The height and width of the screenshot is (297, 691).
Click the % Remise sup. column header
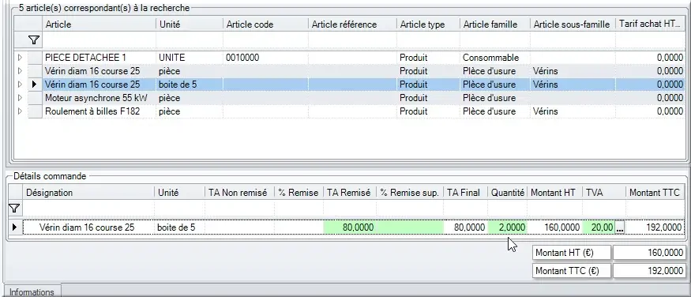[x=410, y=193]
